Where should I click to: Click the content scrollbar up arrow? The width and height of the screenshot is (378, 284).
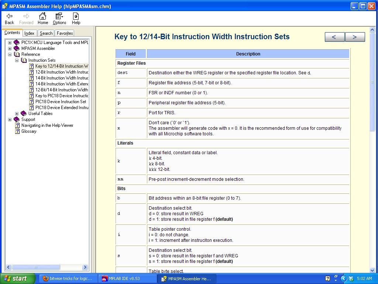point(372,30)
